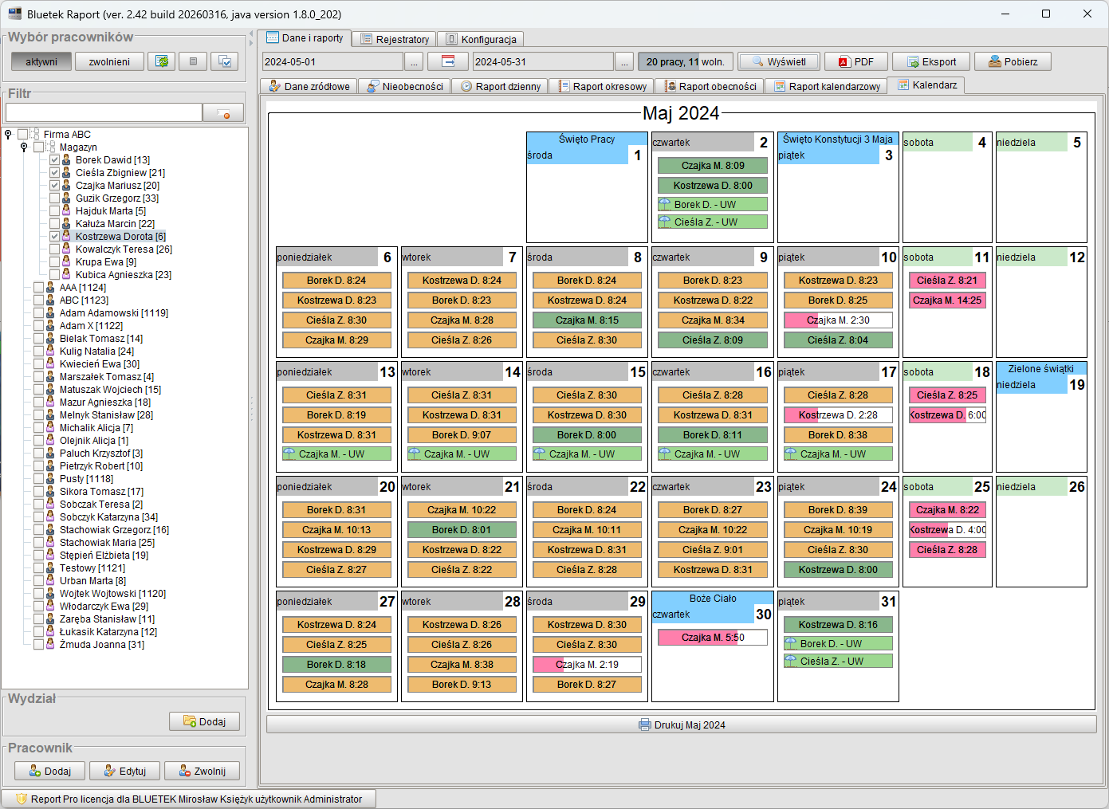
Task: Uncheck the Borek Dawid employee checkbox
Action: (x=54, y=160)
